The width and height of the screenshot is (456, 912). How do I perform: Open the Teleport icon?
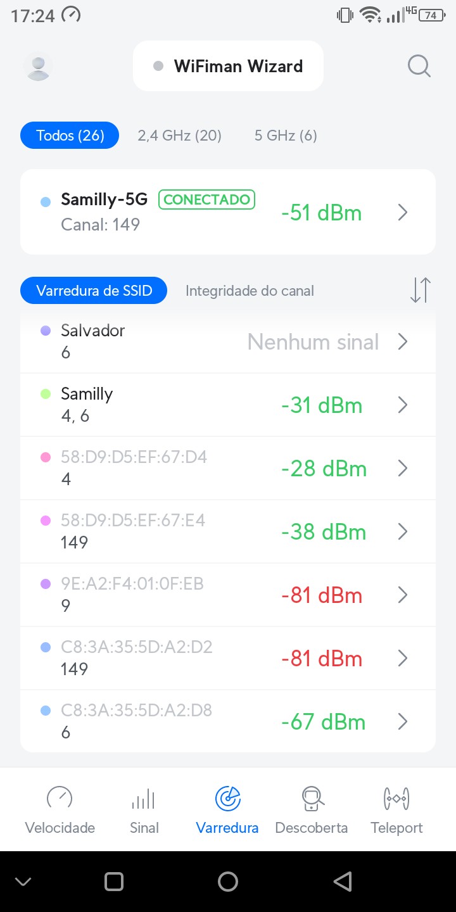pyautogui.click(x=396, y=799)
